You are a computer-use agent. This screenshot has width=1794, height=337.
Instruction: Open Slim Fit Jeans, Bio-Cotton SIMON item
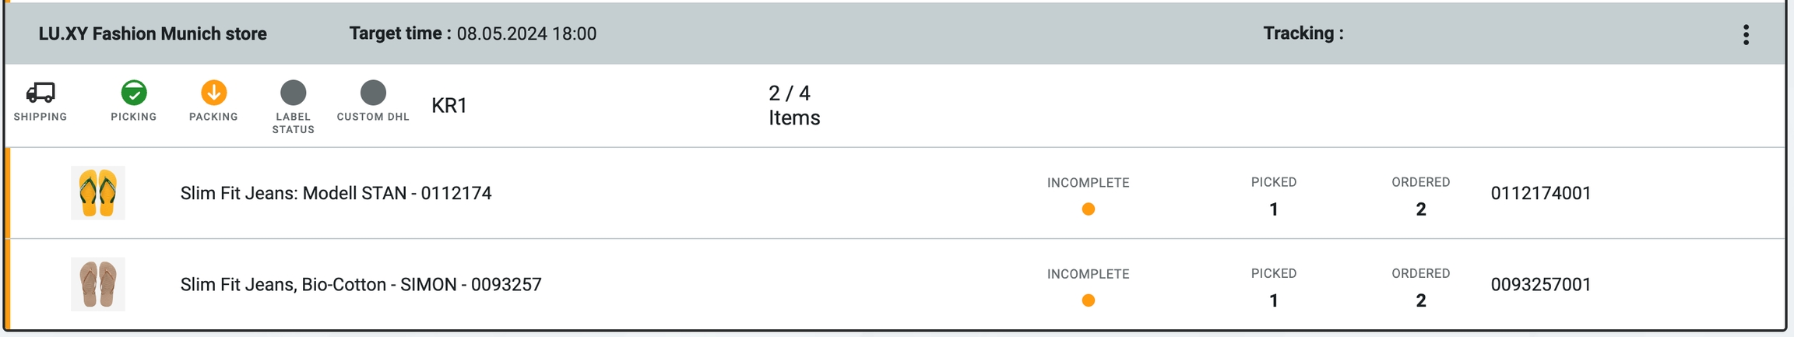[361, 284]
